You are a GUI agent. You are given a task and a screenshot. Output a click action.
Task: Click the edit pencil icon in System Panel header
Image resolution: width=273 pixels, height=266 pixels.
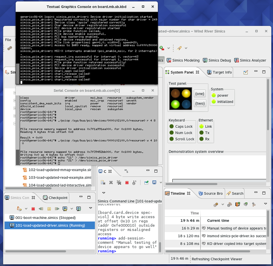(245, 72)
